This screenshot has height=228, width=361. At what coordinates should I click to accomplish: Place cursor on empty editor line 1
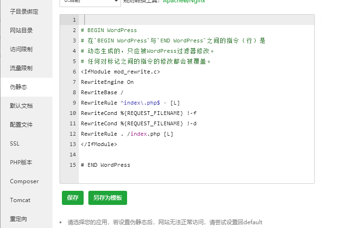197,20
